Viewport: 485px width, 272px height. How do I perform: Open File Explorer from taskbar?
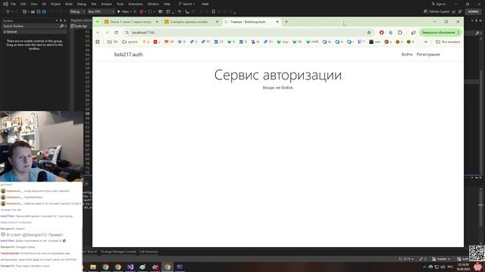[93, 267]
